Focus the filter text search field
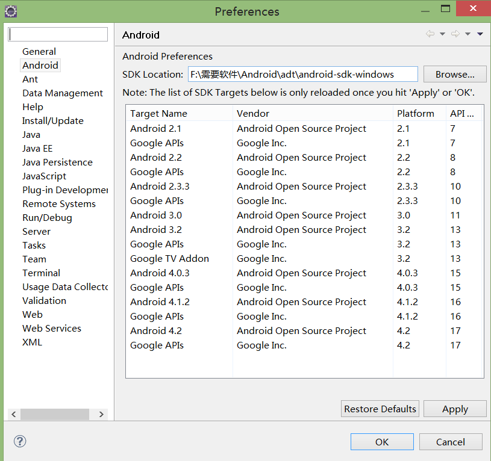This screenshot has width=491, height=461. [58, 34]
